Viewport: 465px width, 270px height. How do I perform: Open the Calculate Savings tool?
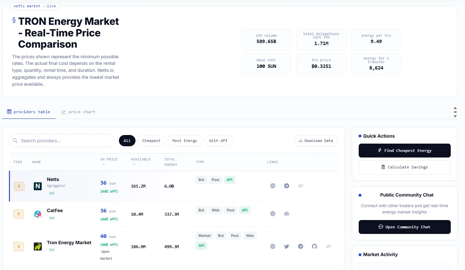(x=405, y=167)
